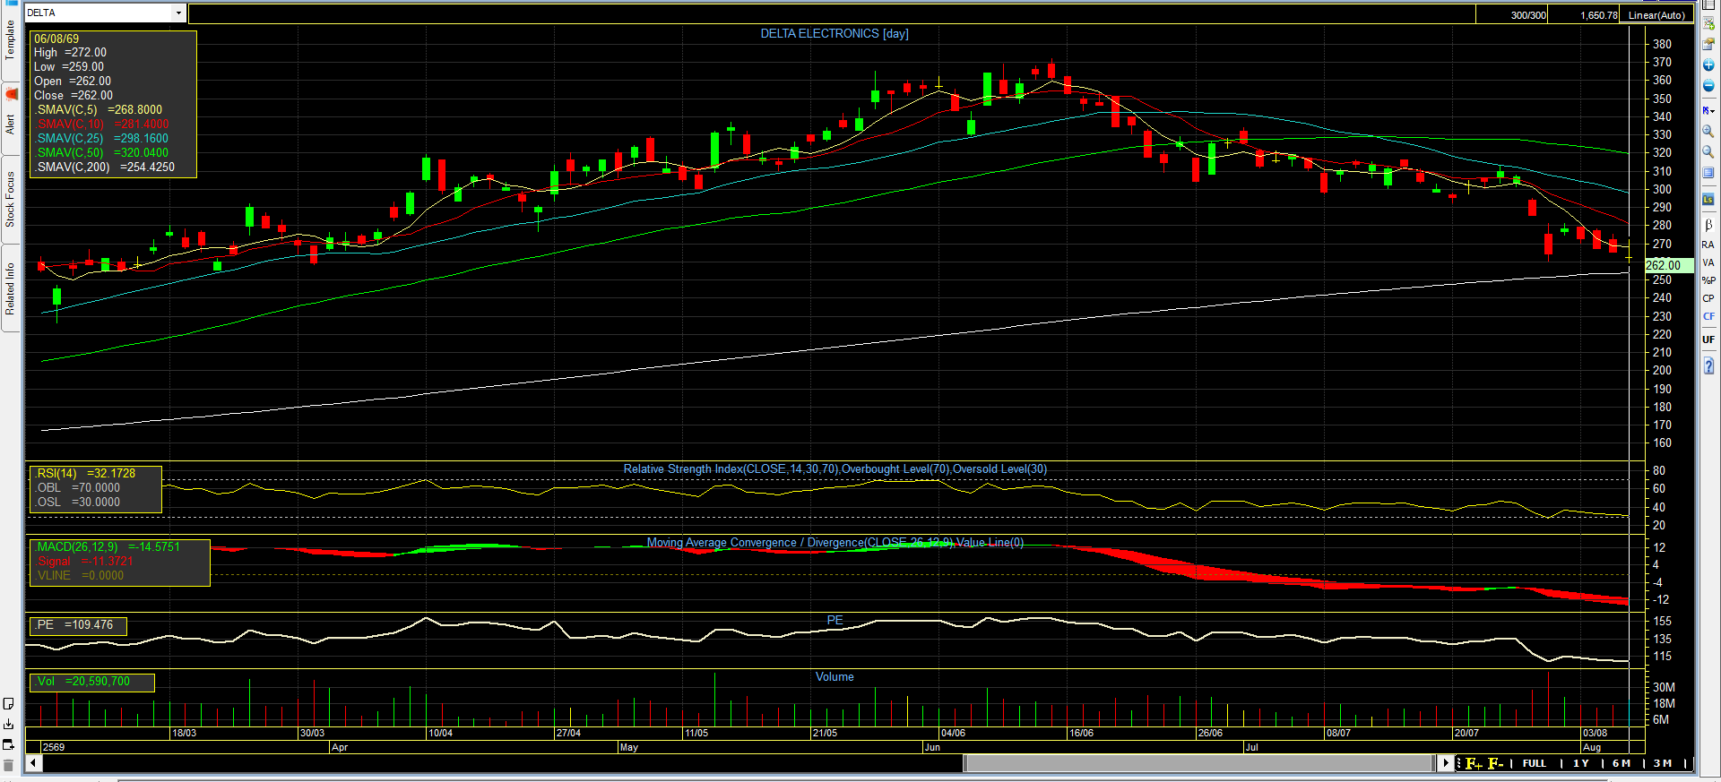1721x782 pixels.
Task: Set chart range to FULL
Action: point(1534,763)
